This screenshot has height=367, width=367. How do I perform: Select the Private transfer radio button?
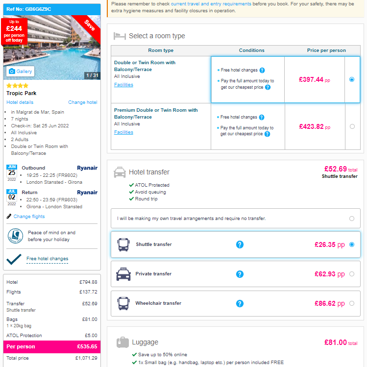coord(351,274)
